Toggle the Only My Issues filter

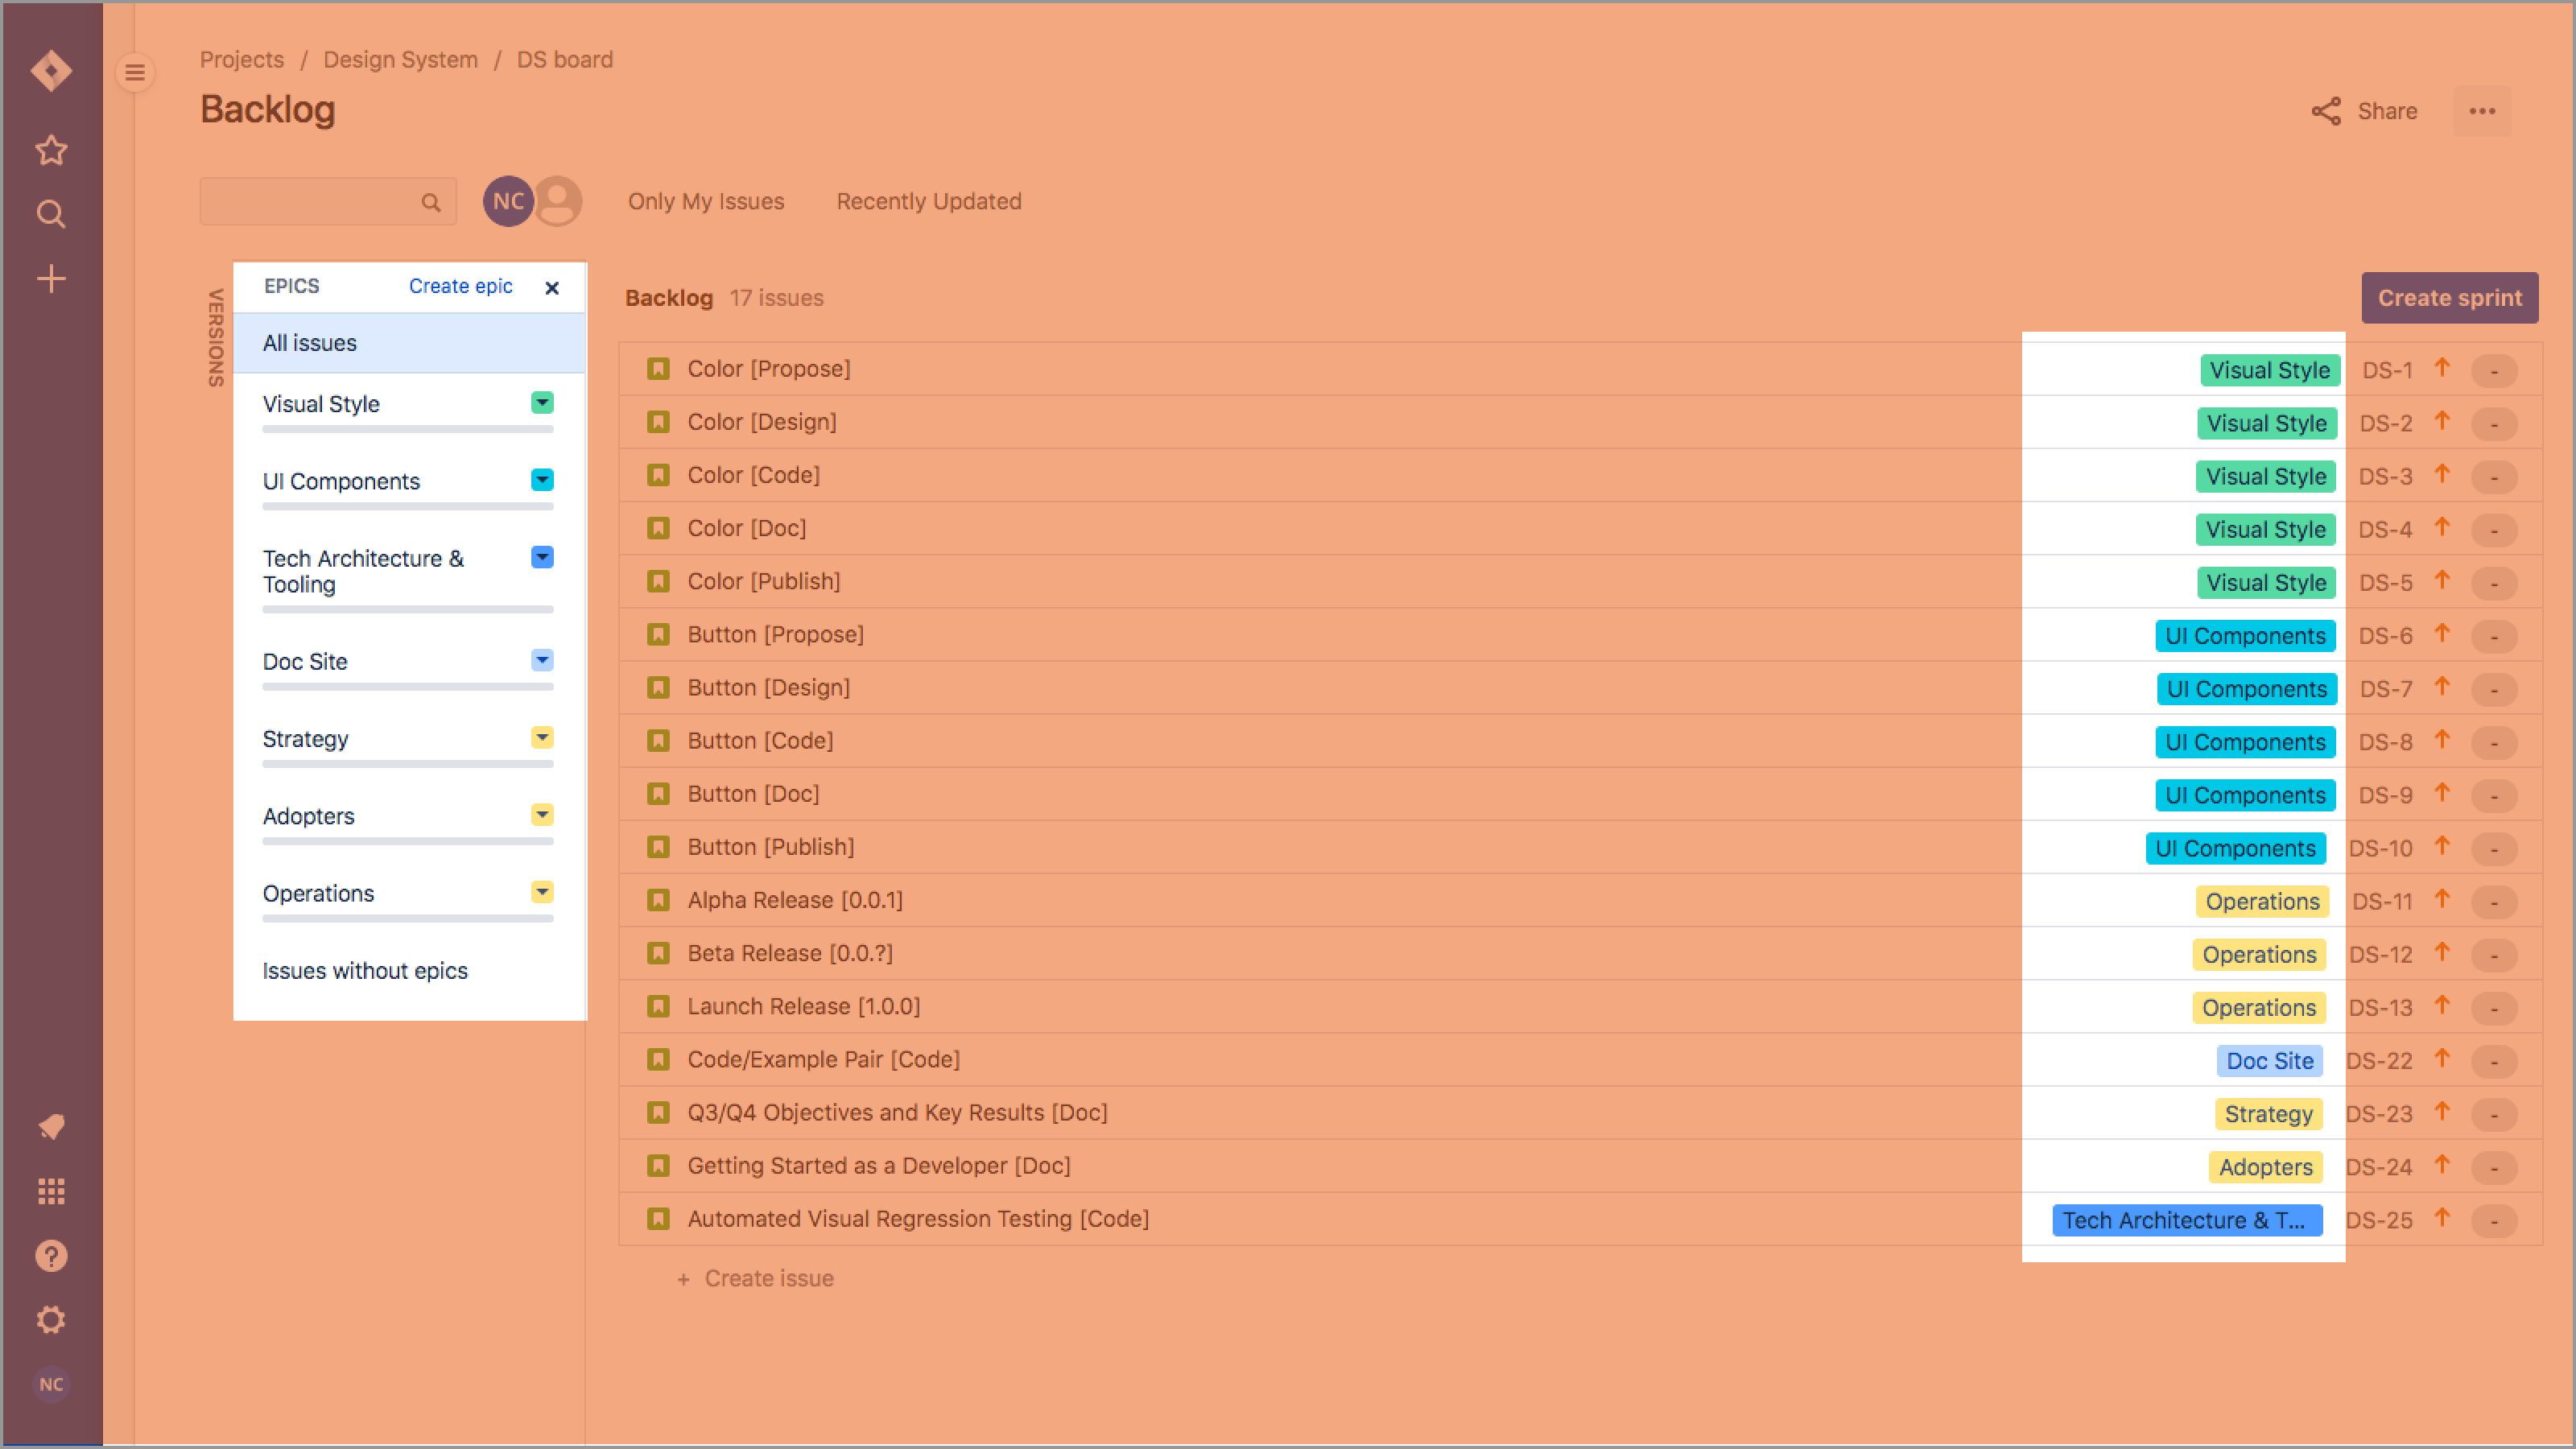[705, 201]
